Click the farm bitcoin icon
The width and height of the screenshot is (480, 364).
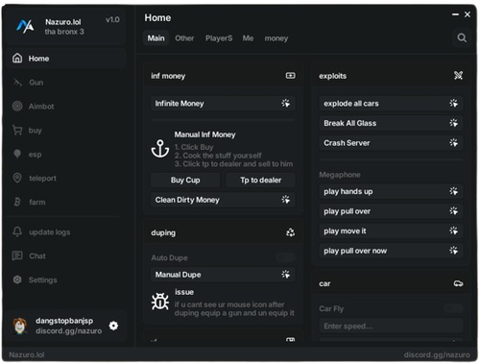click(17, 202)
